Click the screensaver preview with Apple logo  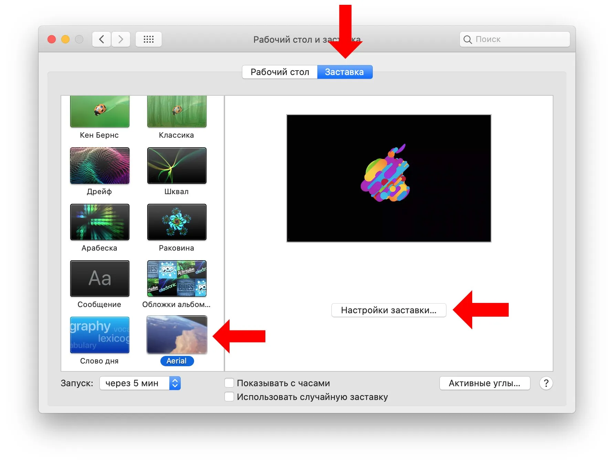point(389,178)
